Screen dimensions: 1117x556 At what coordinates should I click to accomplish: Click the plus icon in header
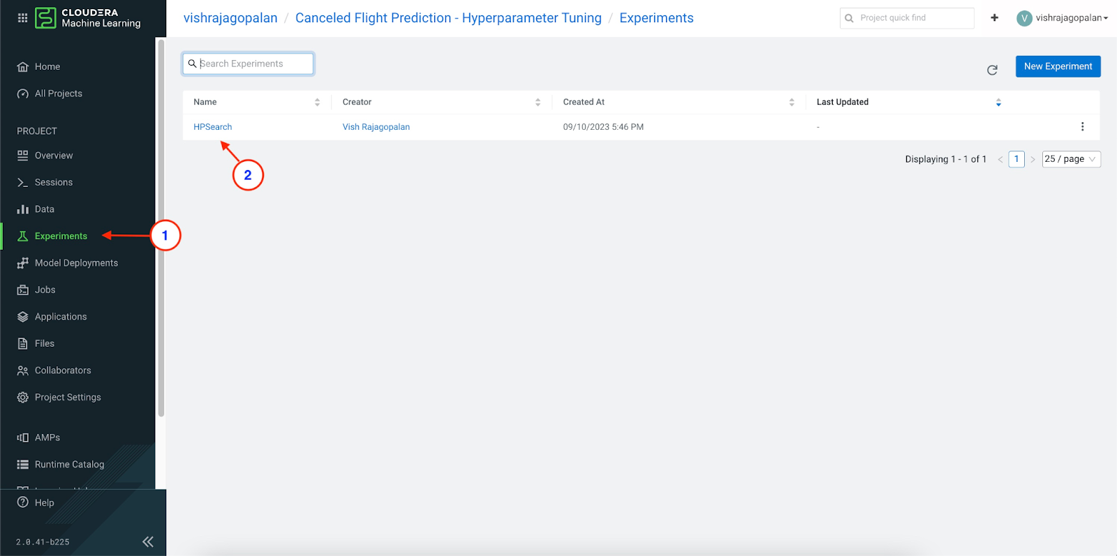(994, 18)
